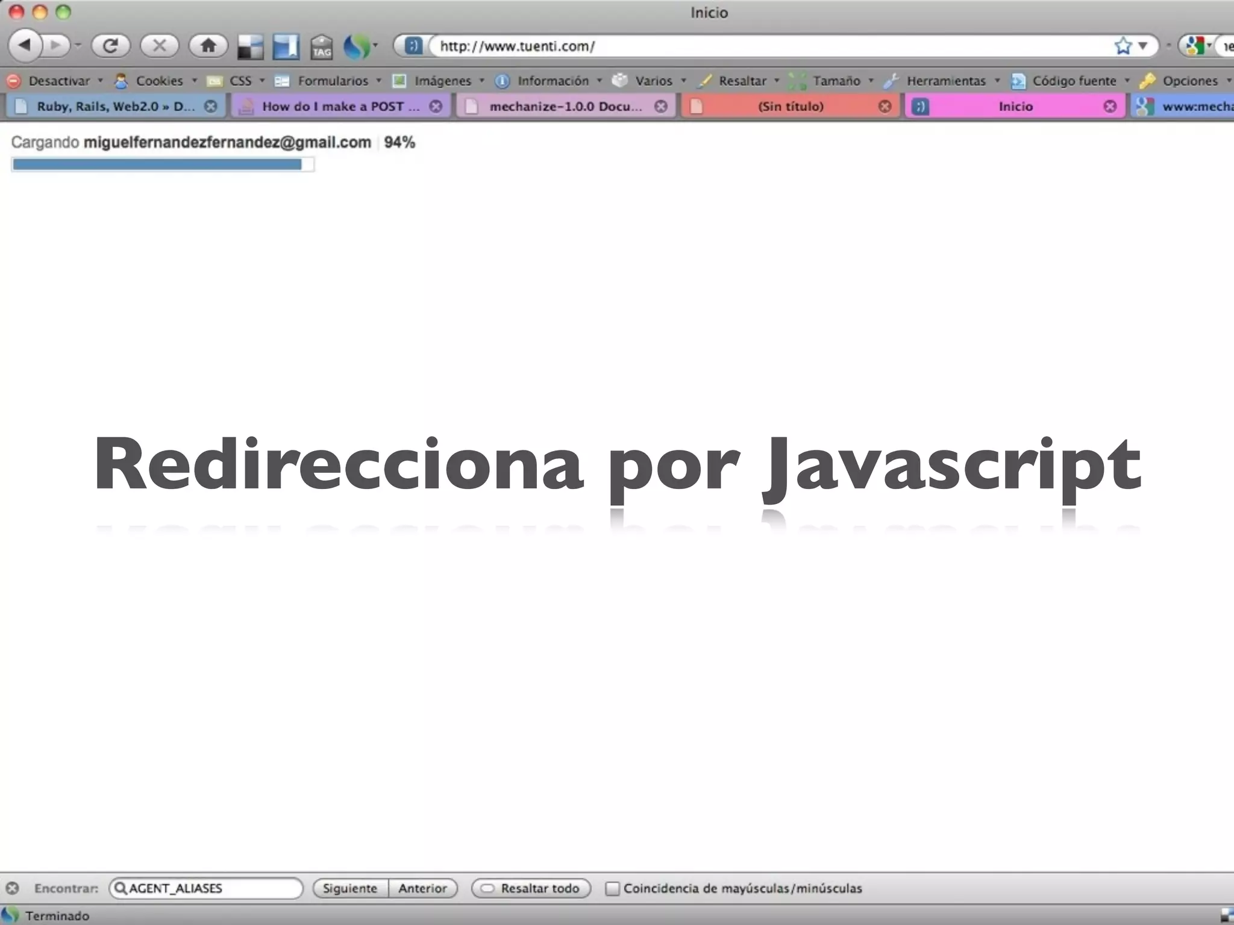Close the mechanize-1.0.0 tab
The width and height of the screenshot is (1234, 925).
[x=661, y=107]
